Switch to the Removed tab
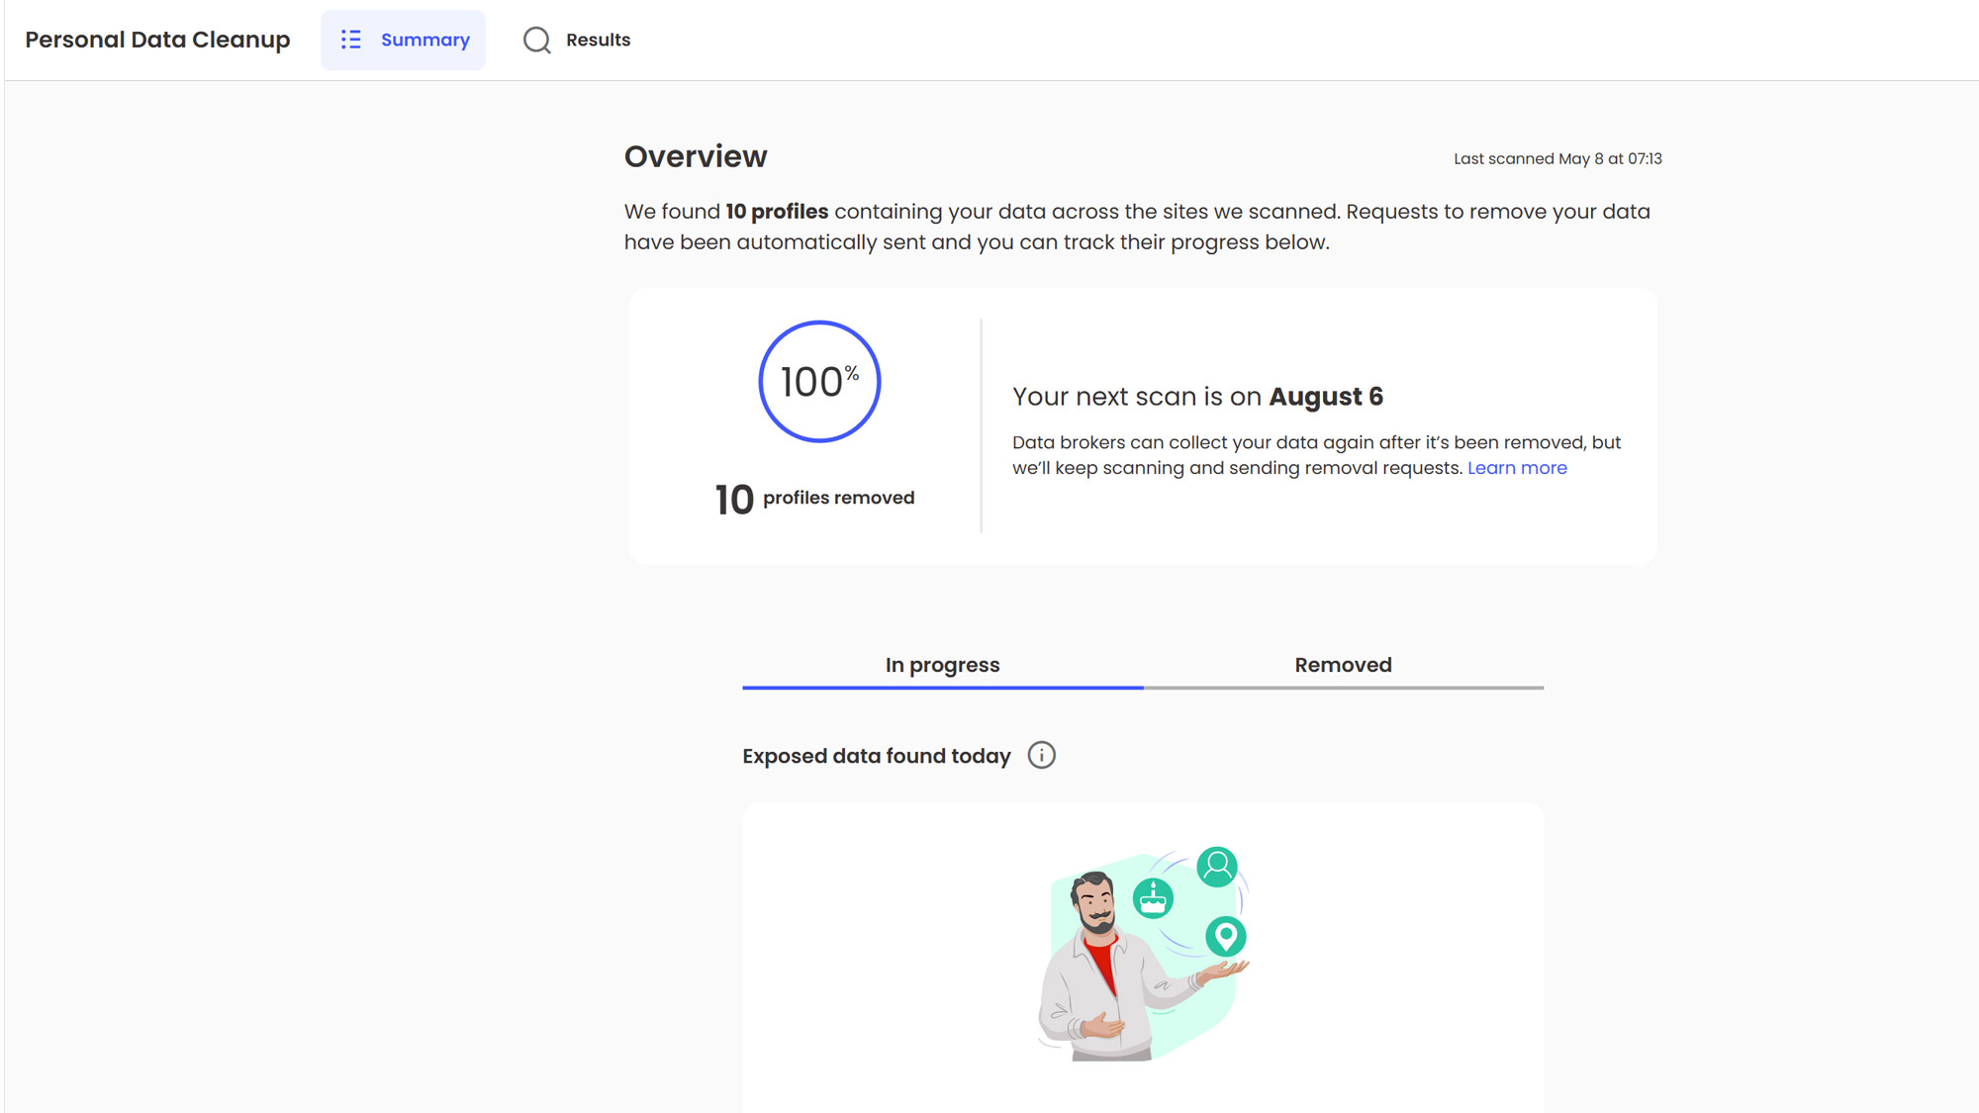The width and height of the screenshot is (1979, 1113). (x=1343, y=665)
